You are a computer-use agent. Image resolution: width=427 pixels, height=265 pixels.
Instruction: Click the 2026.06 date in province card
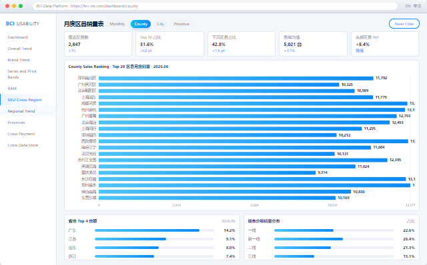tap(228, 221)
